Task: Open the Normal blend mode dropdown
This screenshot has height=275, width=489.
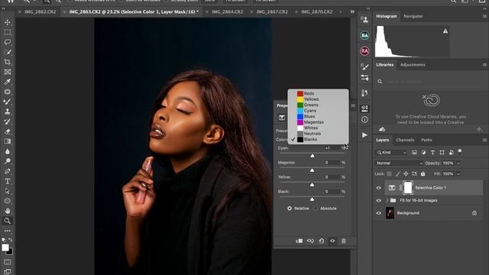Action: pyautogui.click(x=399, y=163)
